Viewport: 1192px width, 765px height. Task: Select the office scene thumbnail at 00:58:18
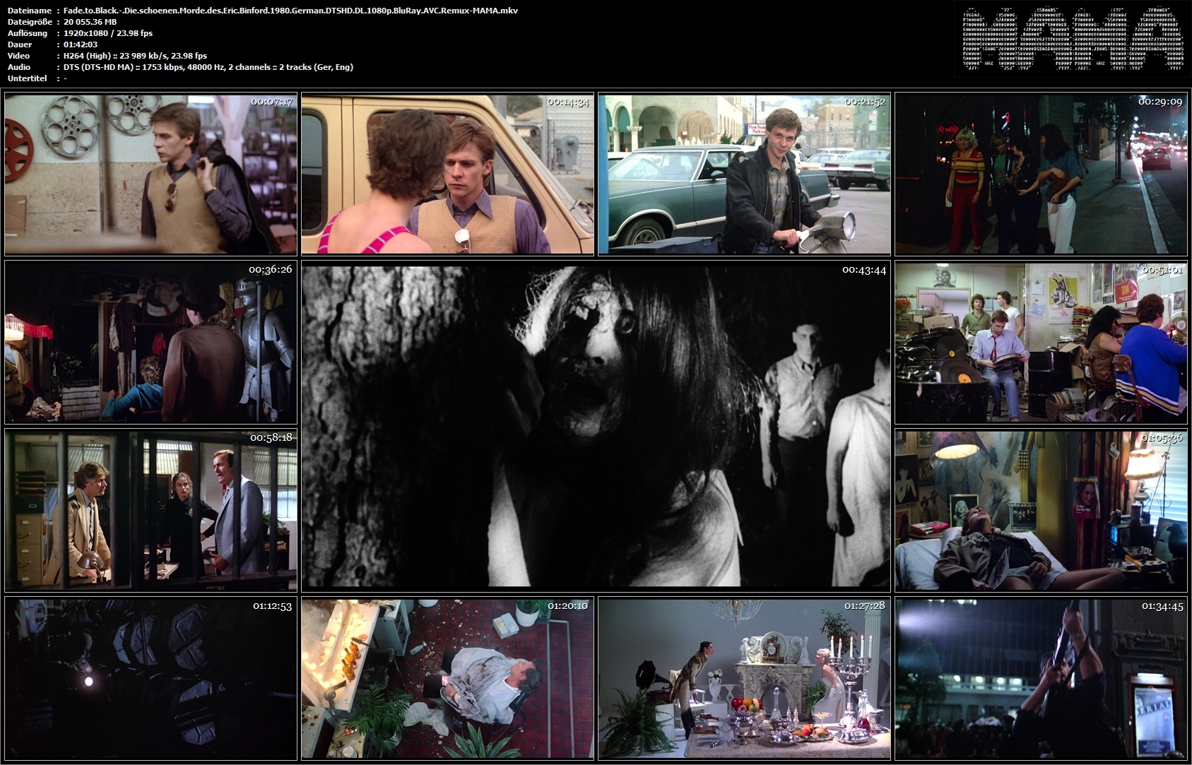[x=151, y=510]
